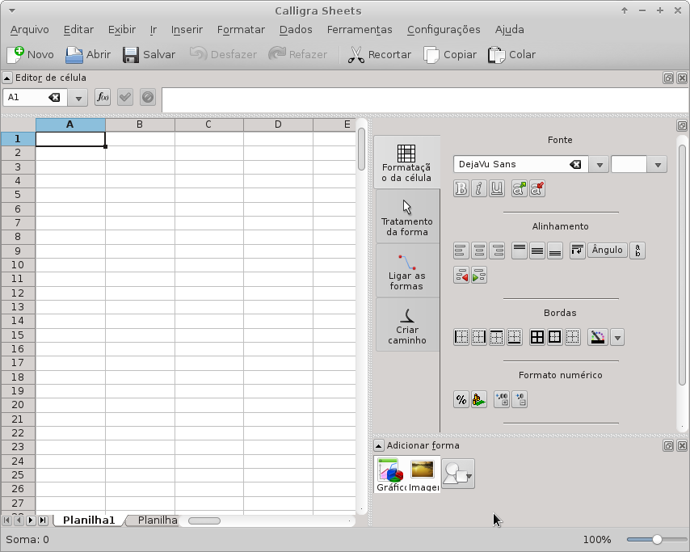
Task: Click the Abrir toolbar button
Action: pyautogui.click(x=88, y=55)
